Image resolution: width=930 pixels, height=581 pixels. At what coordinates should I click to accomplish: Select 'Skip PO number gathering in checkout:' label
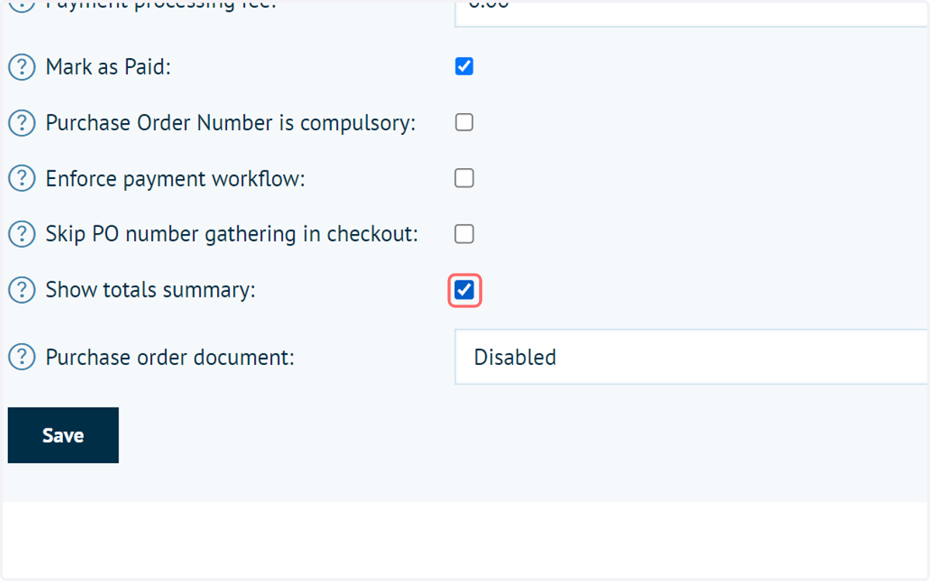point(232,234)
